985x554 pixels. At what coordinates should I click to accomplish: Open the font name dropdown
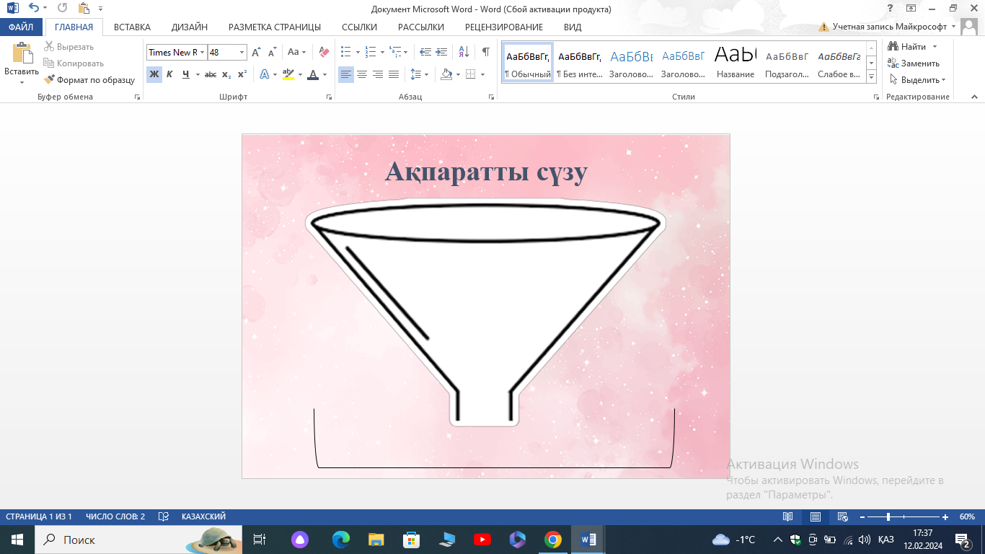203,53
